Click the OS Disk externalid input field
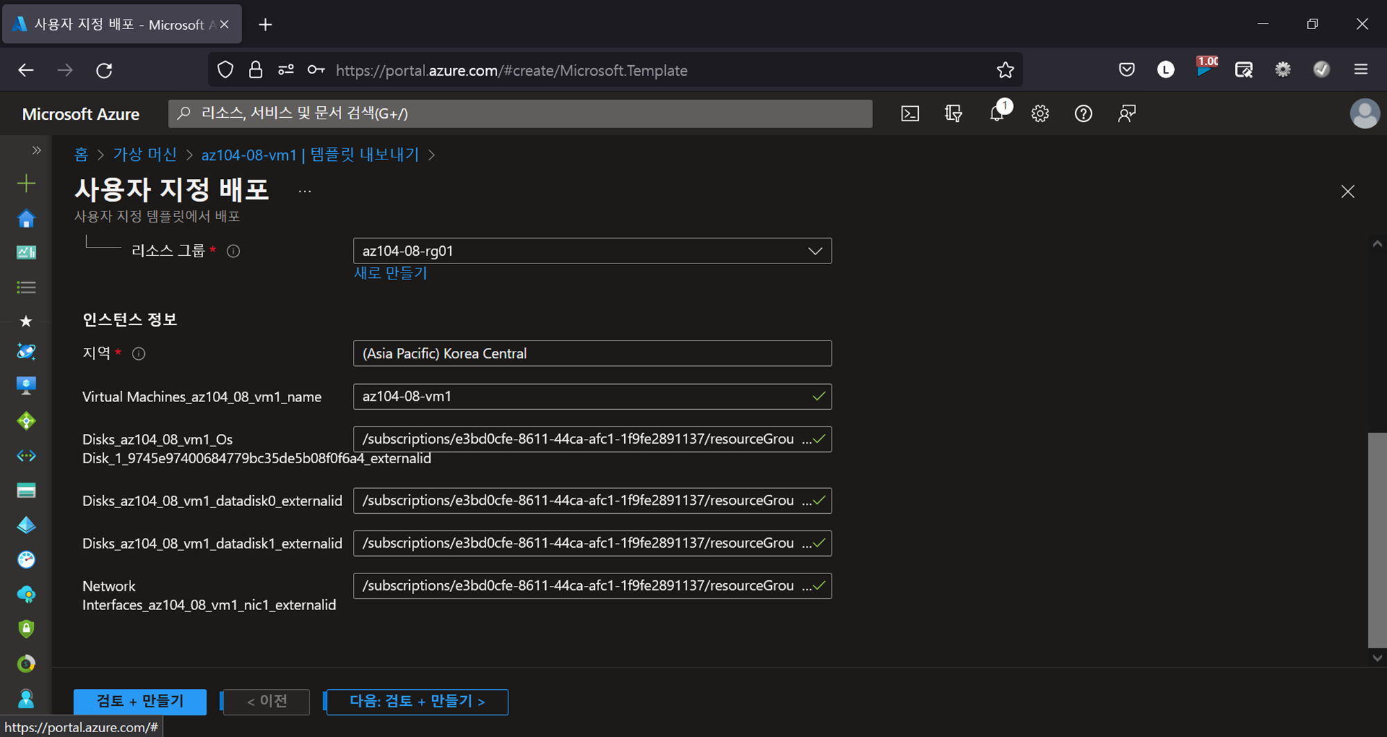This screenshot has height=737, width=1387. pos(592,439)
